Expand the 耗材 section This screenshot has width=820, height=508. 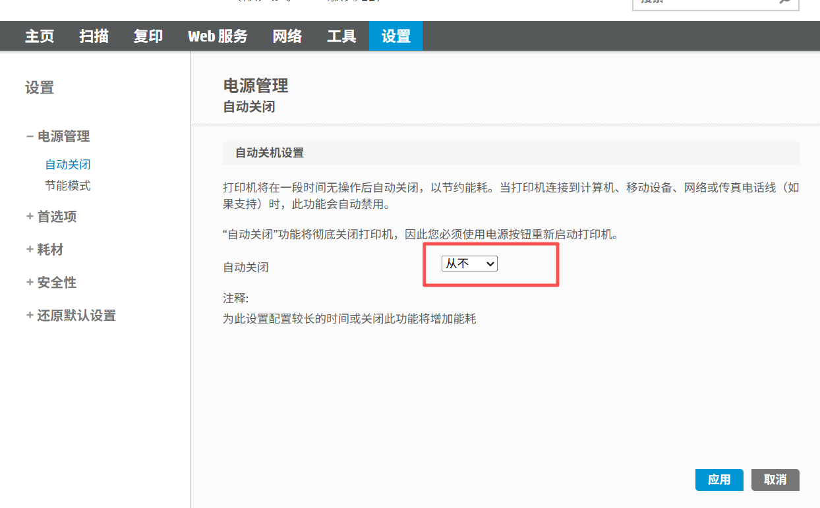(45, 250)
